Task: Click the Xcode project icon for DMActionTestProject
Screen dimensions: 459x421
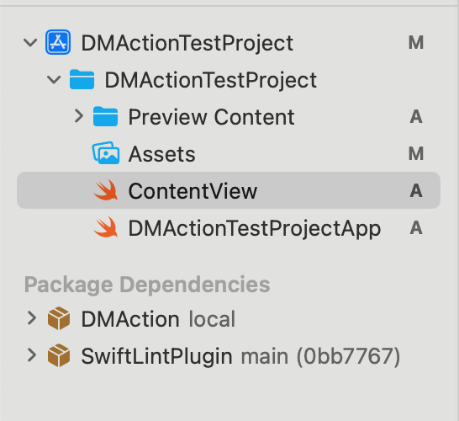Action: click(x=58, y=42)
